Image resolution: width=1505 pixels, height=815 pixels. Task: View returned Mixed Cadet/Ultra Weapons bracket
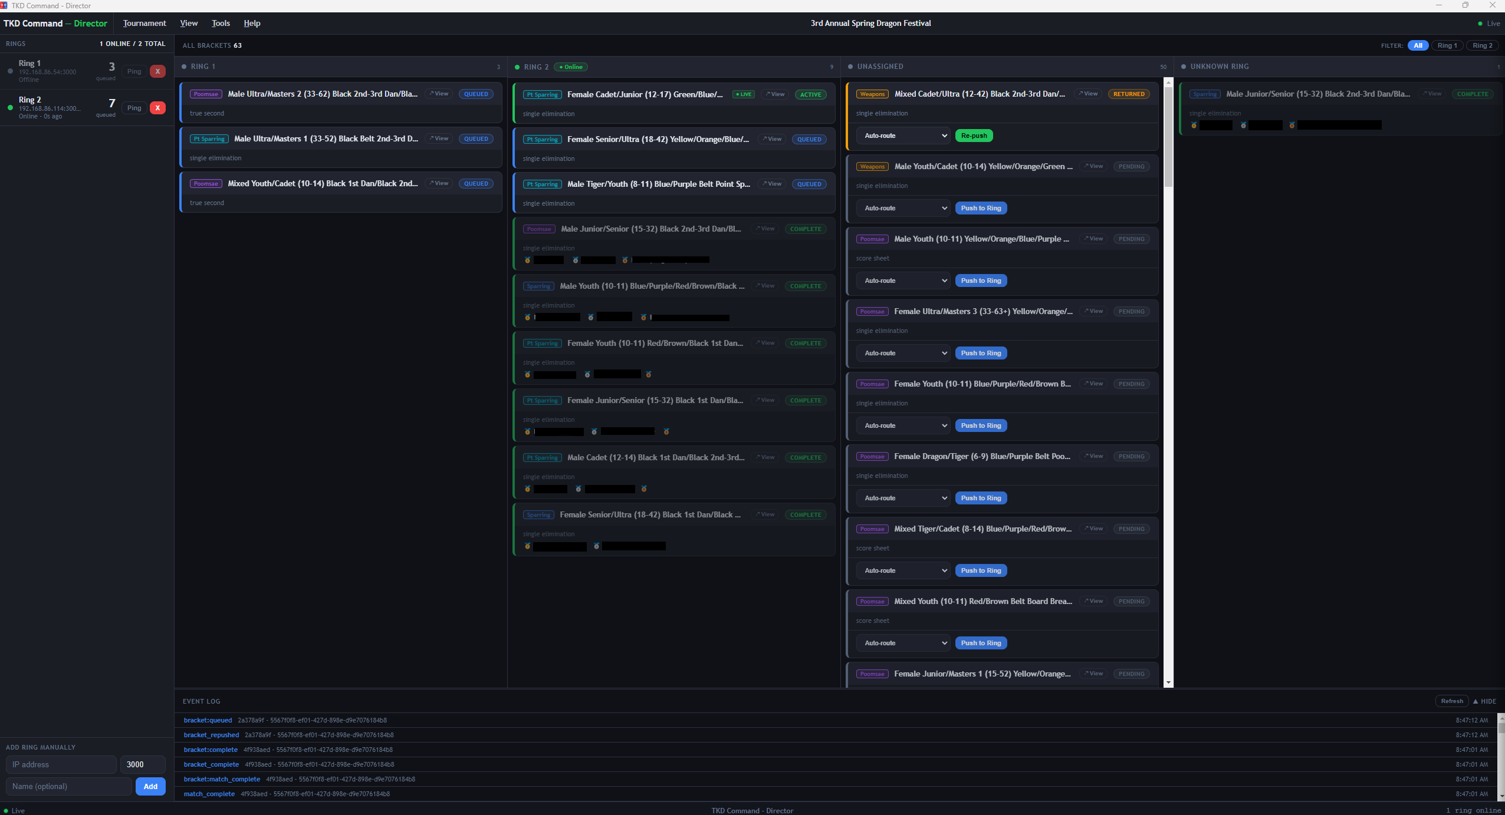1088,94
